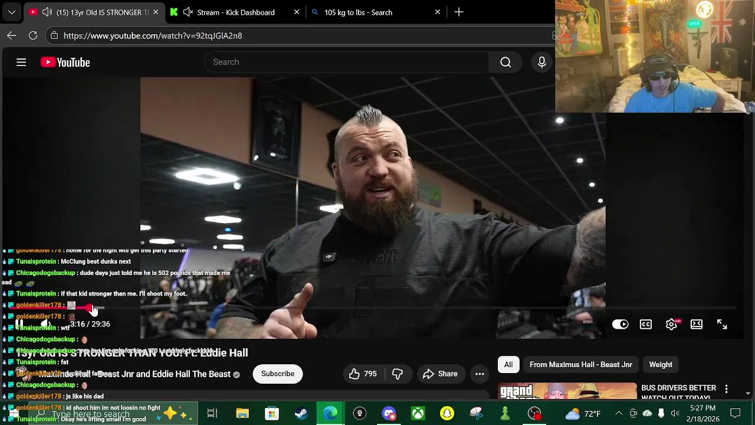Open the BUS DRIVERS BETTER WATCH OUT video
The height and width of the screenshot is (425, 755).
678,392
